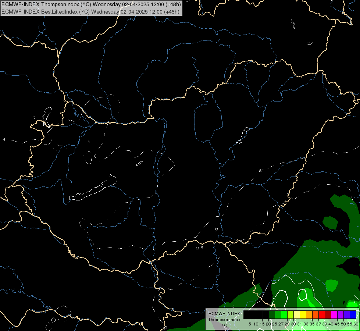Click the legend tick value 5

point(250,324)
